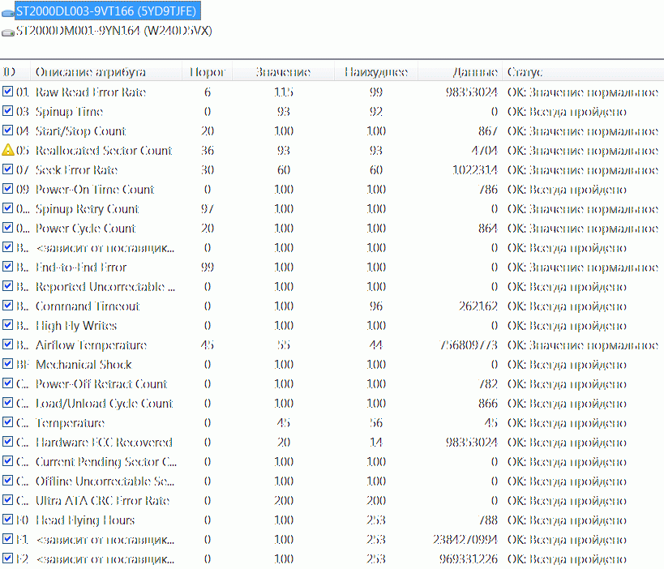Sort by Порог column header

pyautogui.click(x=207, y=71)
